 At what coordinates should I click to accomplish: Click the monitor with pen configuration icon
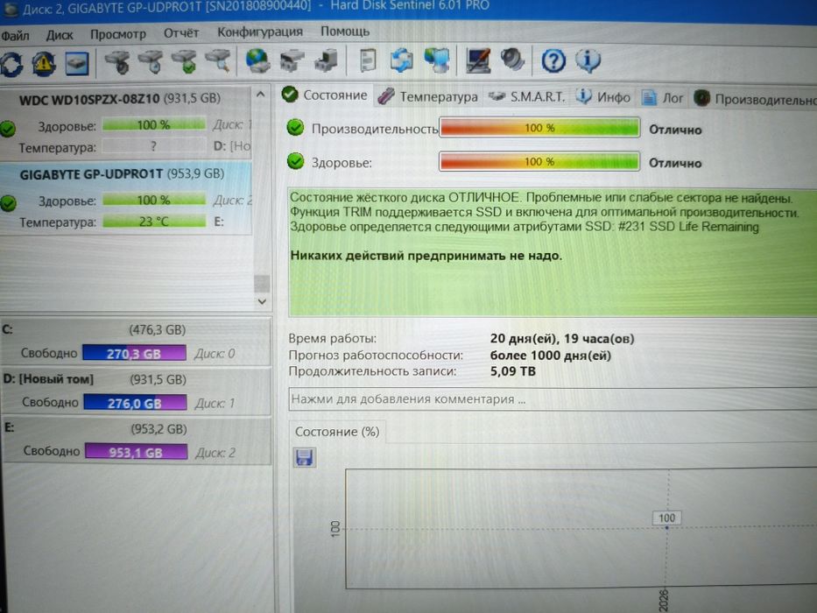coord(478,60)
